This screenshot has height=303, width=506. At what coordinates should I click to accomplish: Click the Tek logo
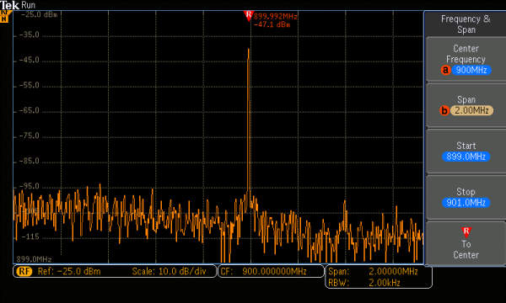click(9, 5)
